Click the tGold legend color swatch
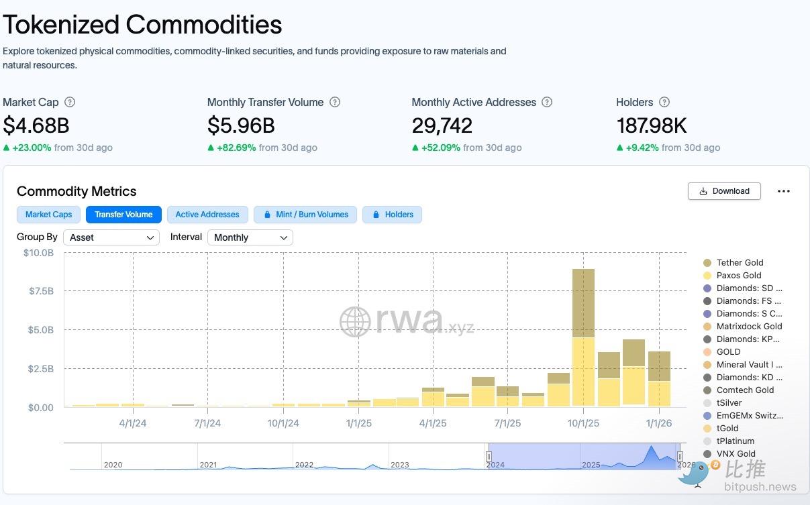This screenshot has width=810, height=505. click(x=707, y=429)
